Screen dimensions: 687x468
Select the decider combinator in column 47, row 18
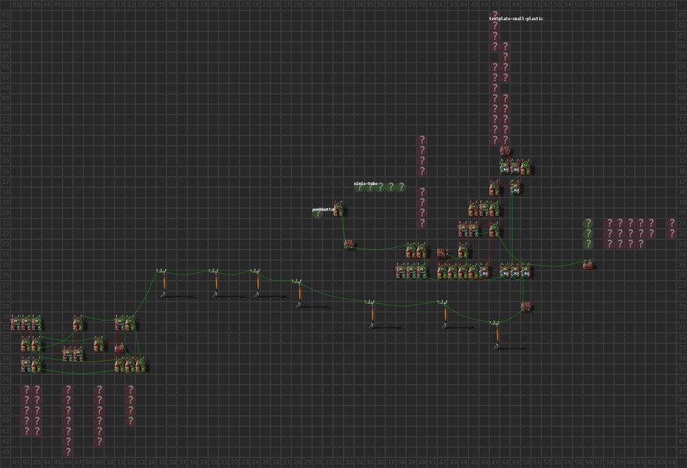tap(494, 188)
